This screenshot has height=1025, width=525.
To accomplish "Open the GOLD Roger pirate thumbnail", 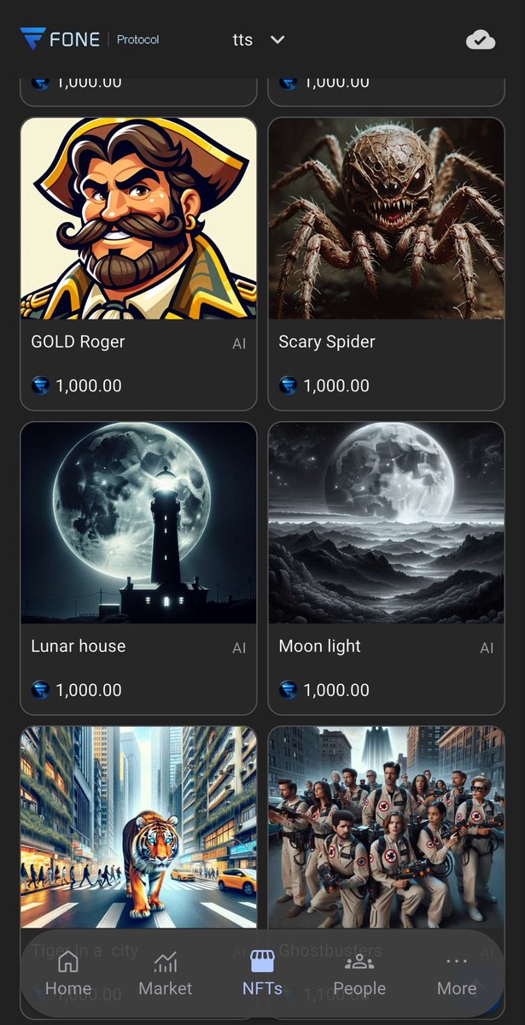I will point(138,219).
